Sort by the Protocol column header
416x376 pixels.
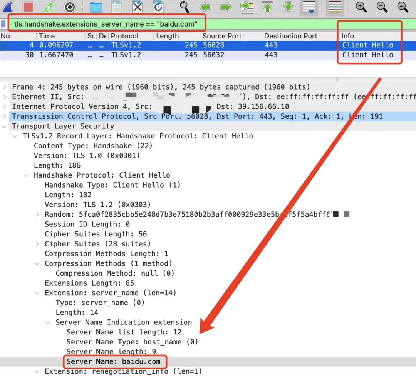pos(131,36)
